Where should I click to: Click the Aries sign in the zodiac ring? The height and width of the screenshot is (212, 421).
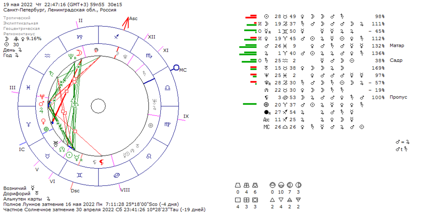coord(29,124)
